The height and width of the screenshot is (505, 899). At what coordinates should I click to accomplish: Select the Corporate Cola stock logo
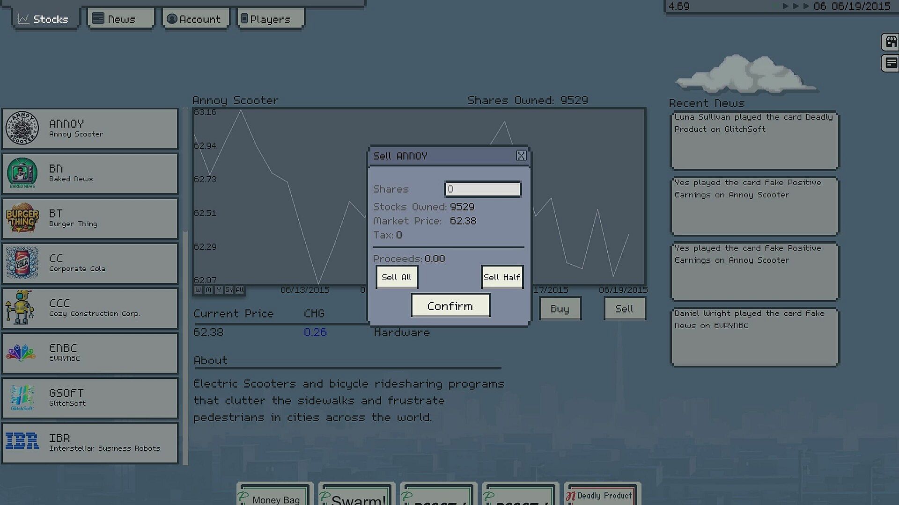pos(22,263)
